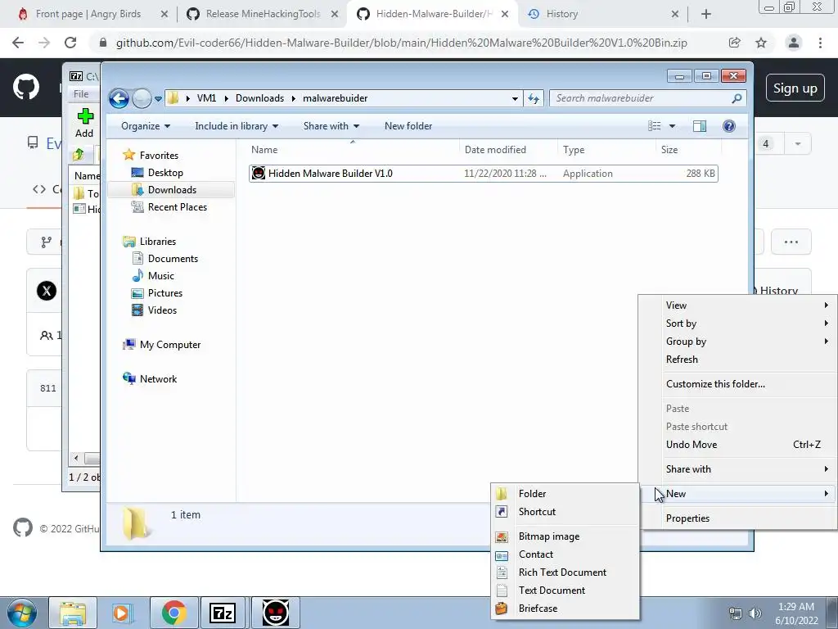Choose Customize this folder
Image resolution: width=838 pixels, height=629 pixels.
coord(739,384)
